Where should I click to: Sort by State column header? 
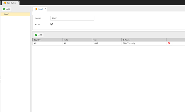click(77, 40)
